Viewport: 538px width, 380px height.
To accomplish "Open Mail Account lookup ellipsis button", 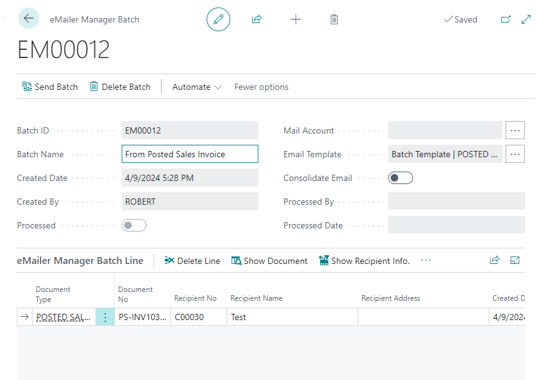I will tap(515, 130).
